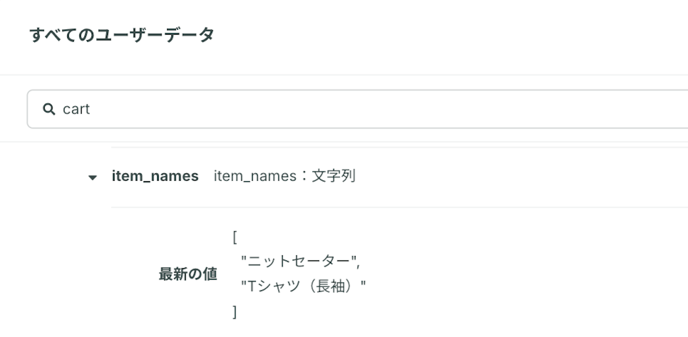
Task: Select the "Tシャツ（長袖）" value
Action: (303, 286)
